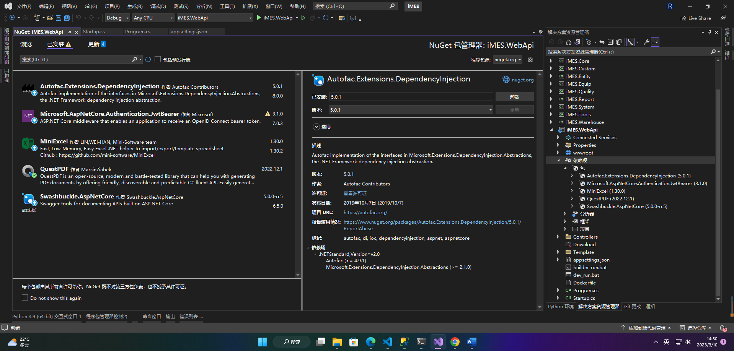Open the Git(G) menu

click(x=91, y=6)
